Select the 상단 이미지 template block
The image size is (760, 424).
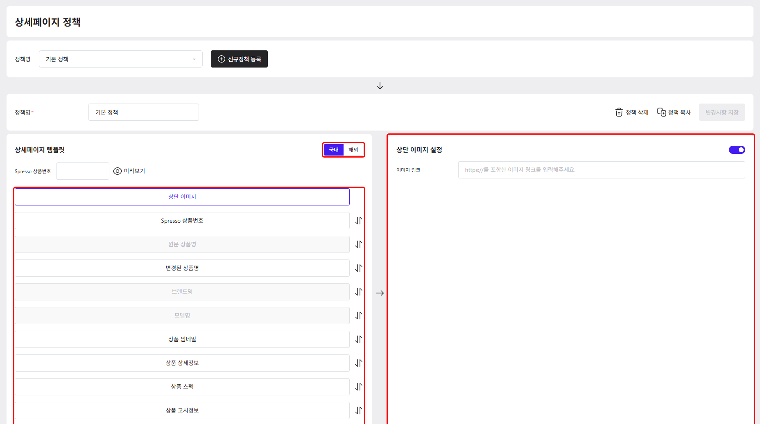[x=182, y=197]
